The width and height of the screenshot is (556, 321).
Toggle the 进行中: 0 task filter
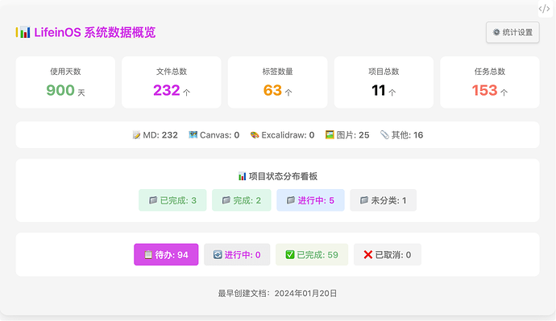click(237, 254)
